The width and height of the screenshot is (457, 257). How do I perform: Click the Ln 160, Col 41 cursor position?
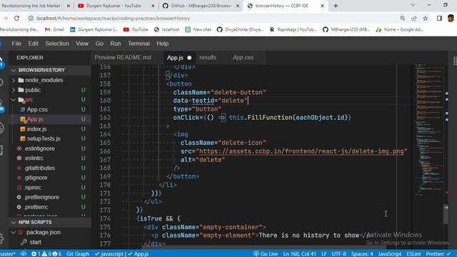[x=300, y=254]
